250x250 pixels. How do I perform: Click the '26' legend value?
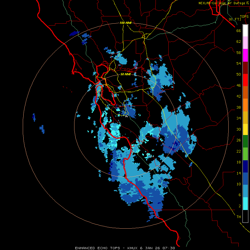pyautogui.click(x=239, y=140)
